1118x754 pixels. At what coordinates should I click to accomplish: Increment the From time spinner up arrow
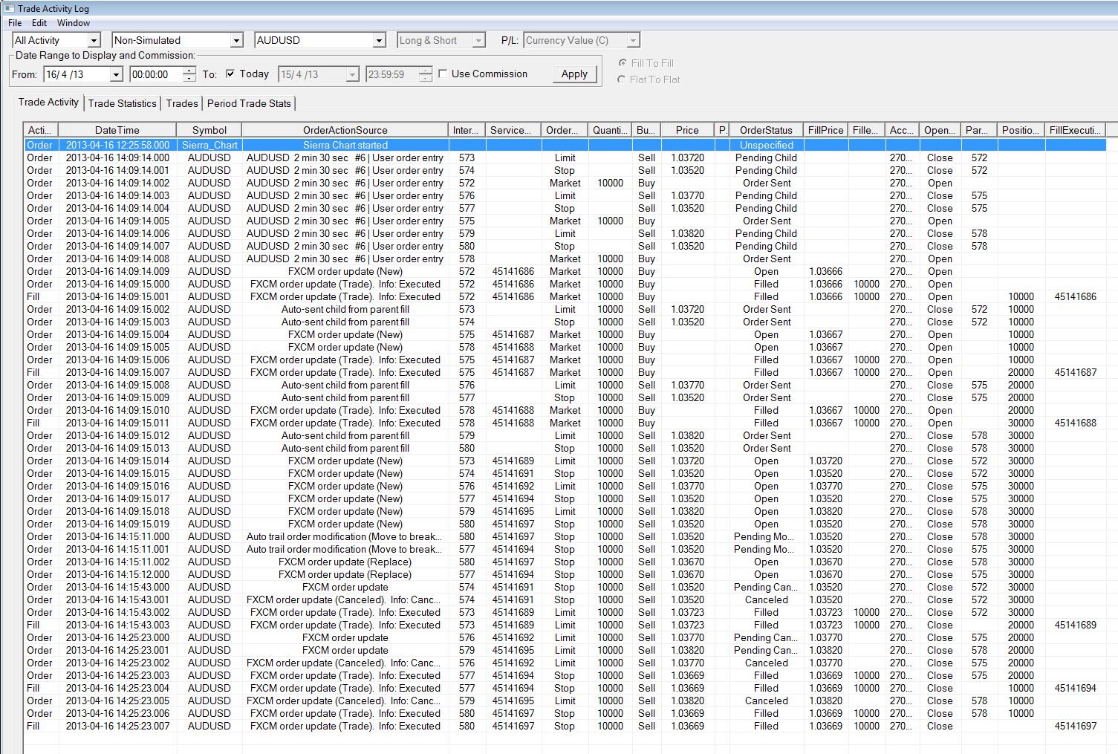click(x=189, y=71)
